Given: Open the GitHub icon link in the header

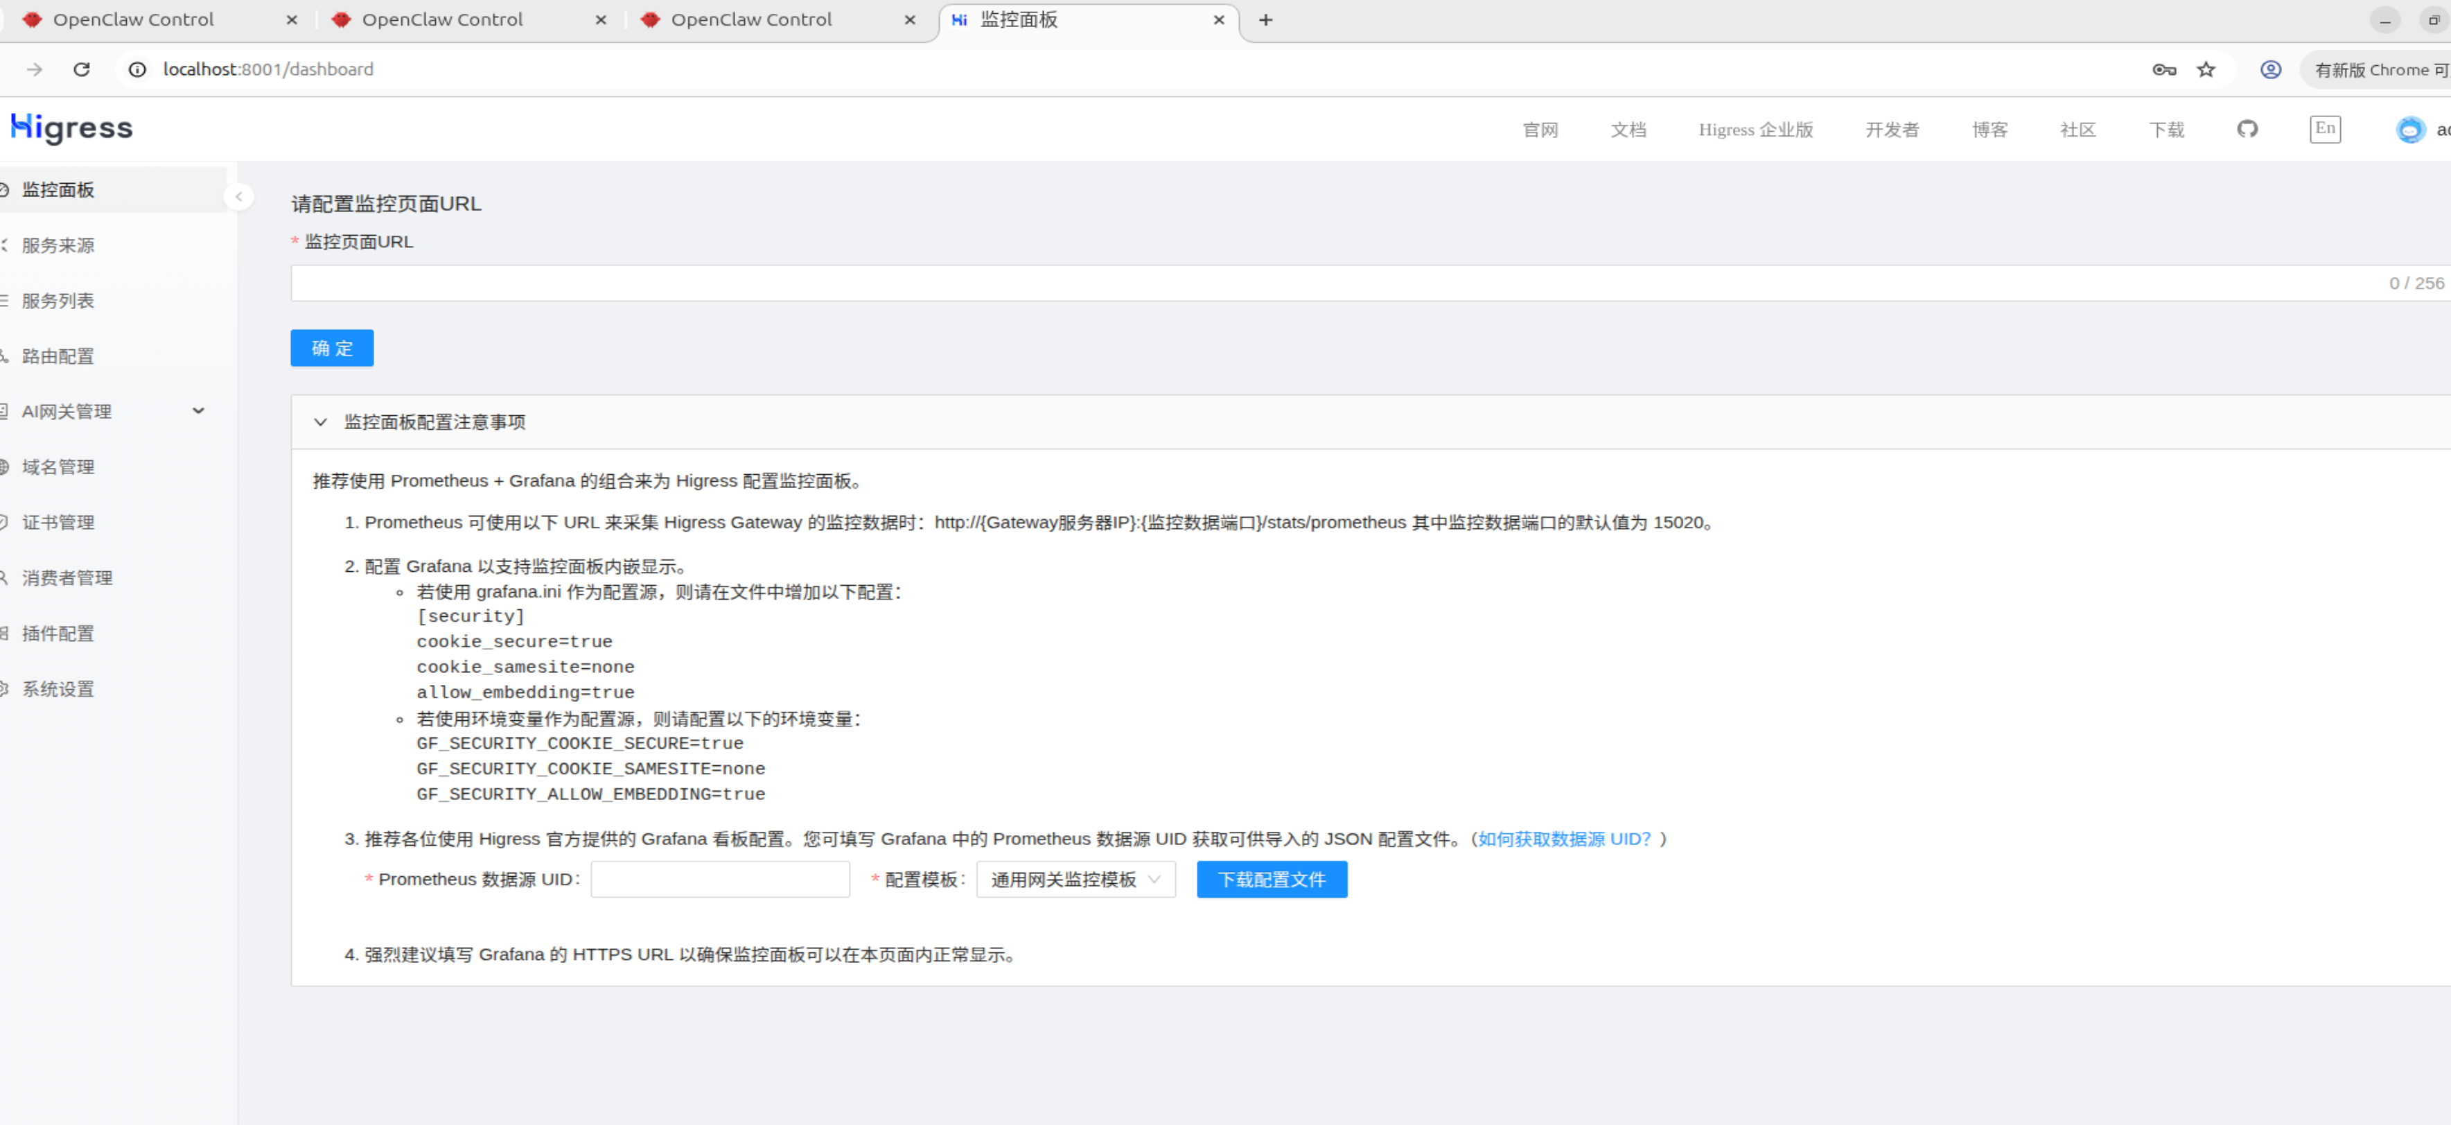Looking at the screenshot, I should click(x=2247, y=128).
